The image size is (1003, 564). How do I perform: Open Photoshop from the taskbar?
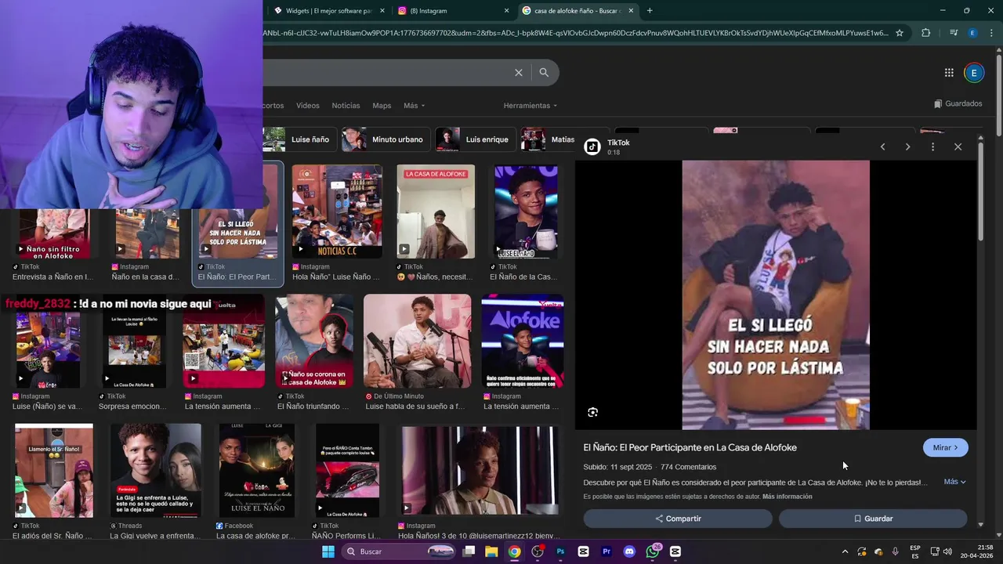[560, 551]
